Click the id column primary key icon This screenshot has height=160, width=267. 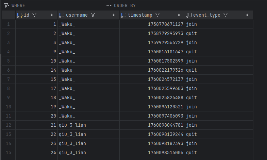(20, 15)
